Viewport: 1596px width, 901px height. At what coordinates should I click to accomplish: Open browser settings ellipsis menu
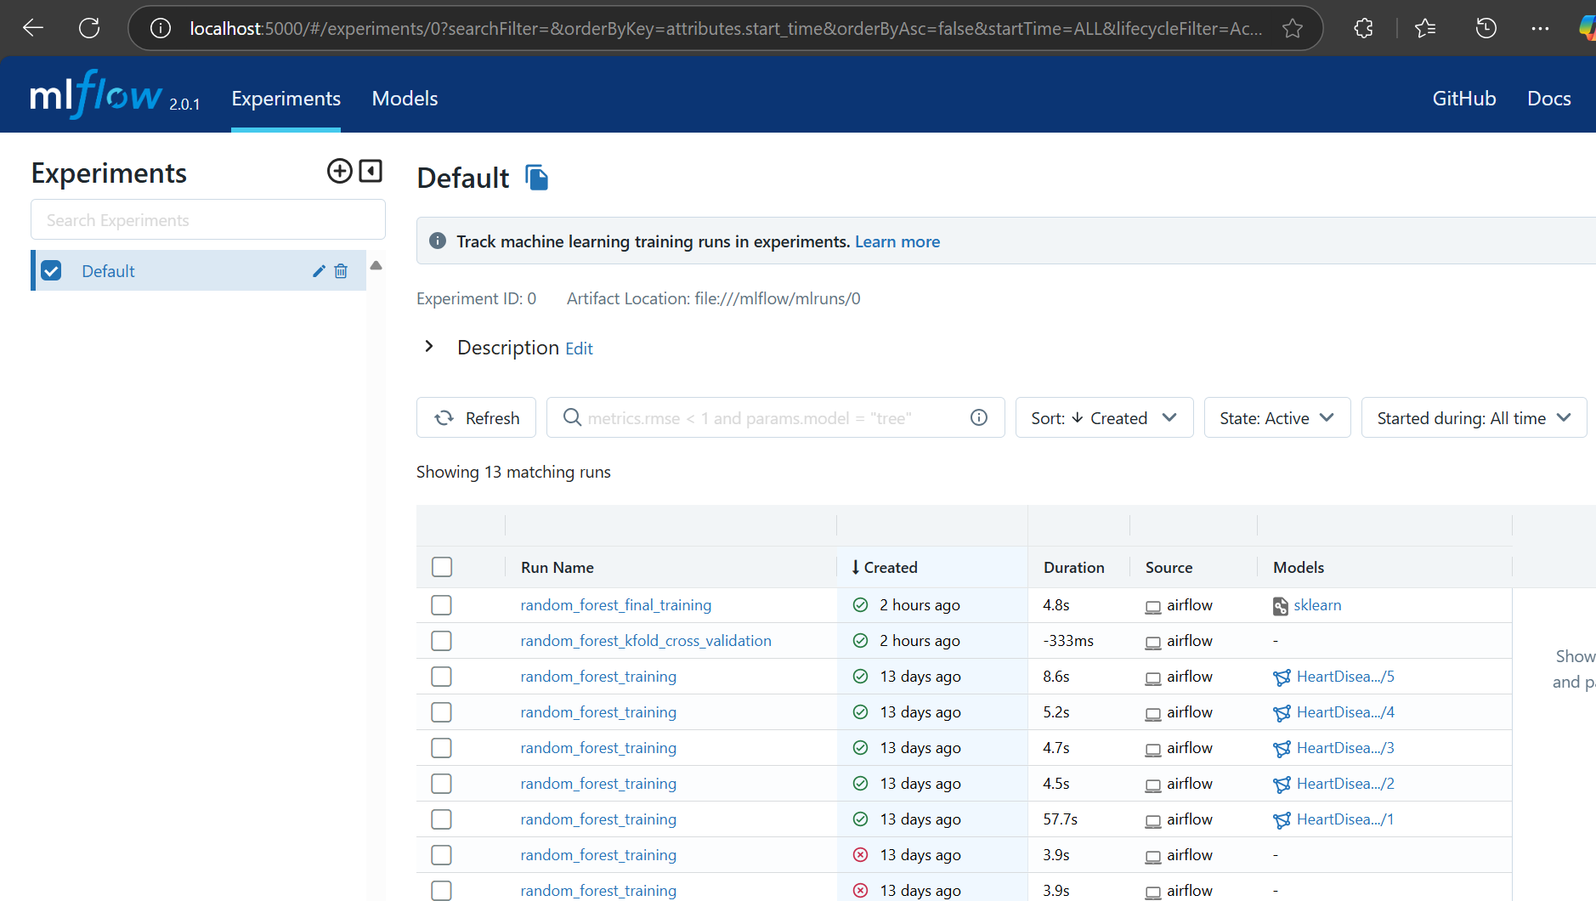tap(1540, 28)
